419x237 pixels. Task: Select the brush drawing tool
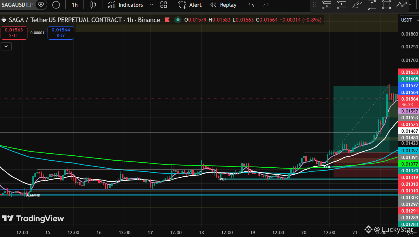(x=357, y=5)
